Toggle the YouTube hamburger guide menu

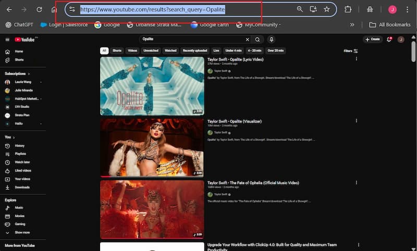(7, 40)
